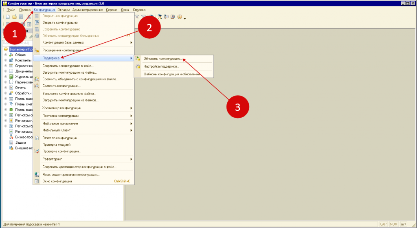Open the ru language selector in status bar
Image resolution: width=417 pixels, height=228 pixels.
(404, 224)
